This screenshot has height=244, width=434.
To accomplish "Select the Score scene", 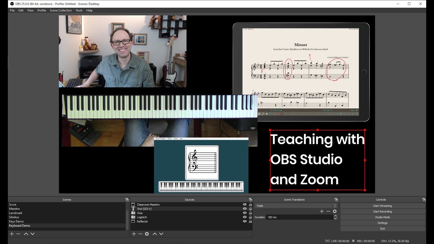I will [67, 204].
